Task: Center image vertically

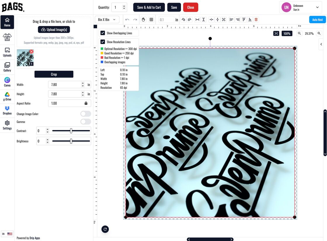Action: pyautogui.click(x=218, y=20)
